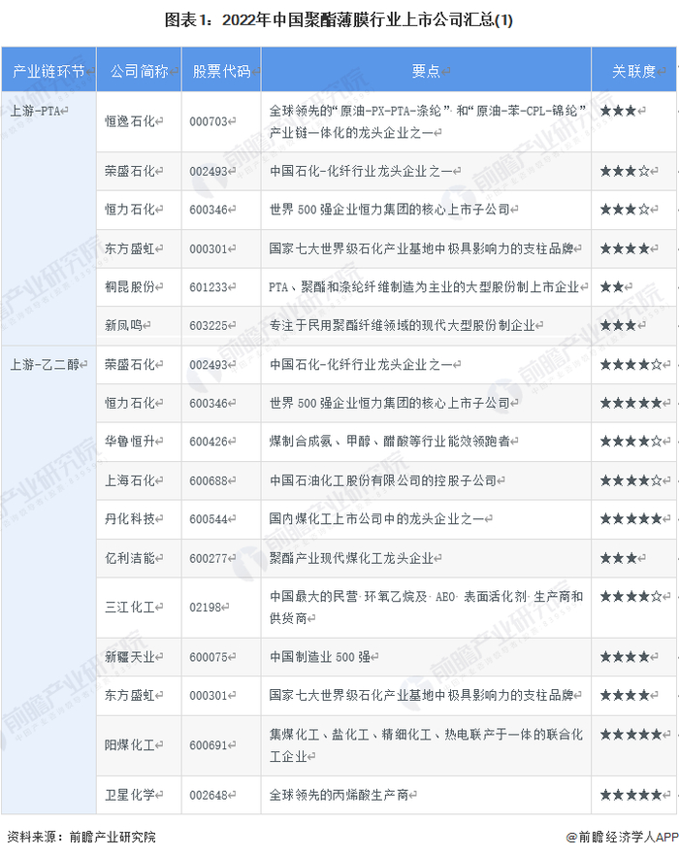Select the description 集煤化工、盐化工、精细化工

coord(426,745)
